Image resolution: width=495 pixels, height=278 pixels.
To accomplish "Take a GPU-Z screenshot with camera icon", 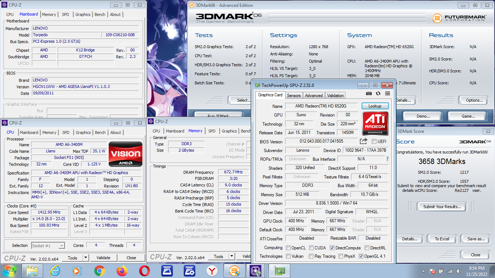I will tap(369, 93).
